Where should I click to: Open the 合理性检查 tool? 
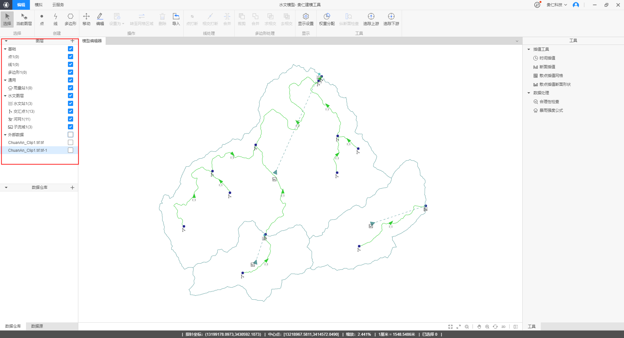click(x=549, y=102)
